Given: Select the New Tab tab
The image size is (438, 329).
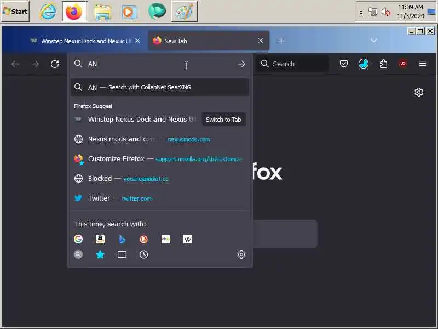Looking at the screenshot, I should coord(209,41).
